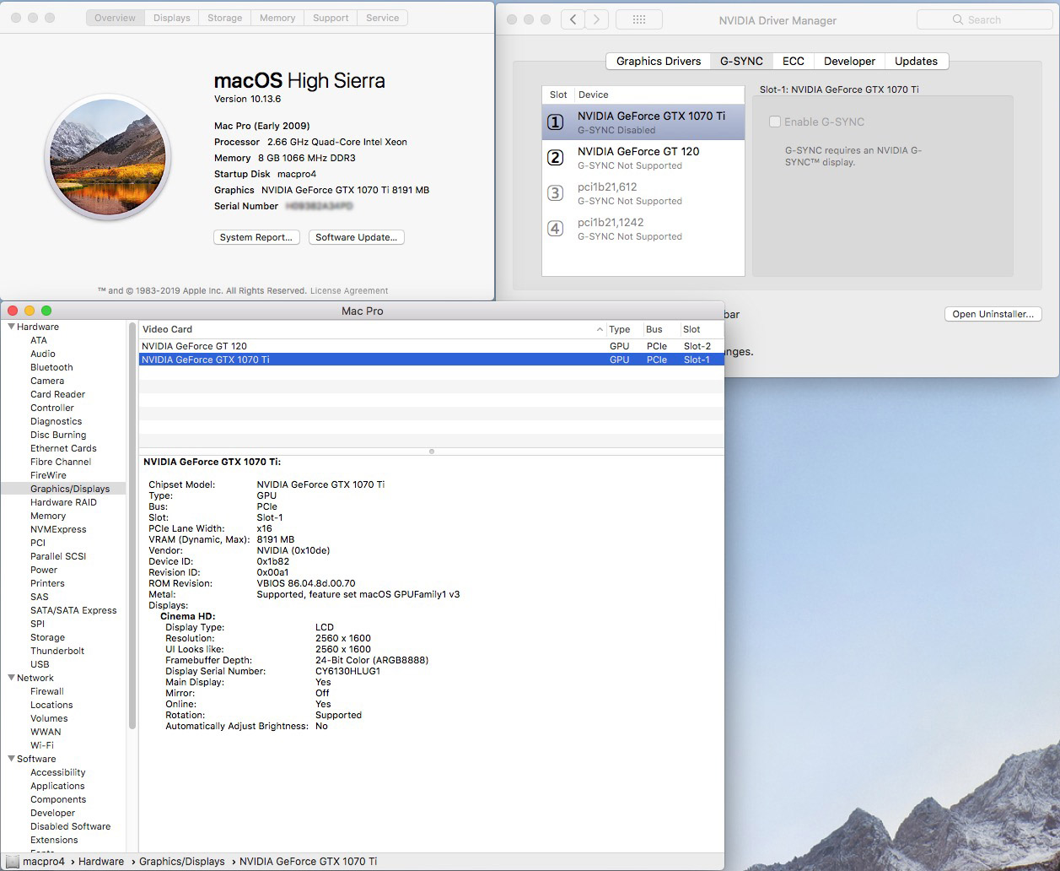Image resolution: width=1060 pixels, height=871 pixels.
Task: Open the Support tab in About This Mac
Action: point(331,18)
